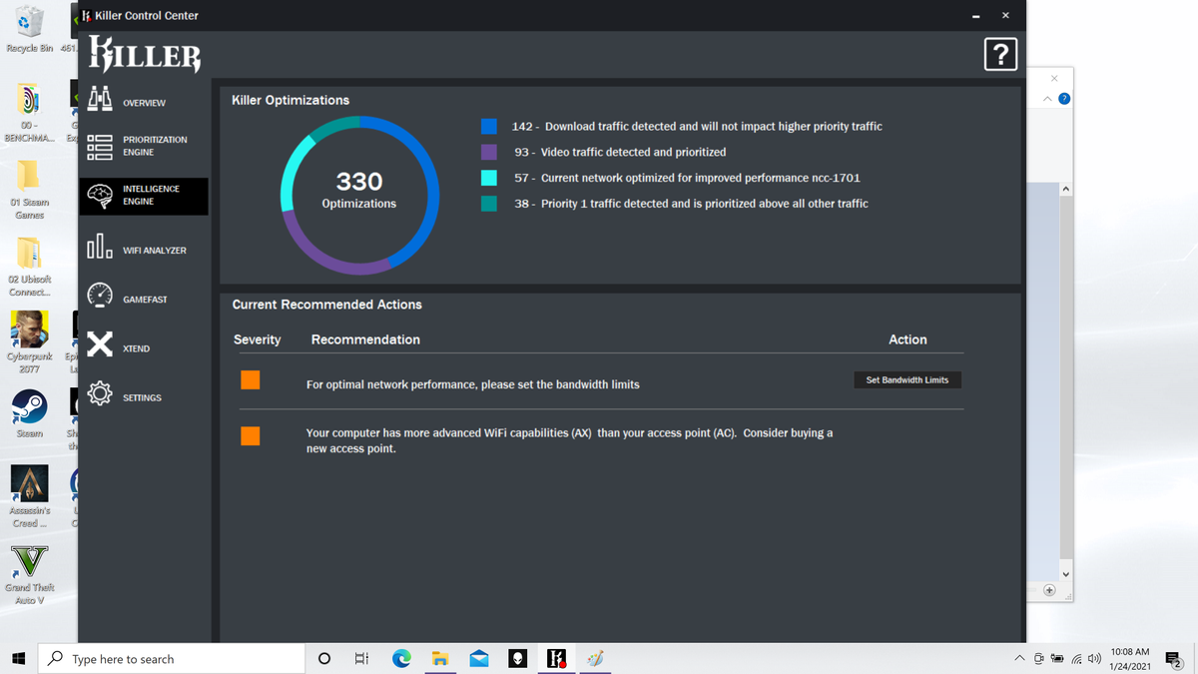Click the Action column header
The image size is (1198, 674).
907,339
